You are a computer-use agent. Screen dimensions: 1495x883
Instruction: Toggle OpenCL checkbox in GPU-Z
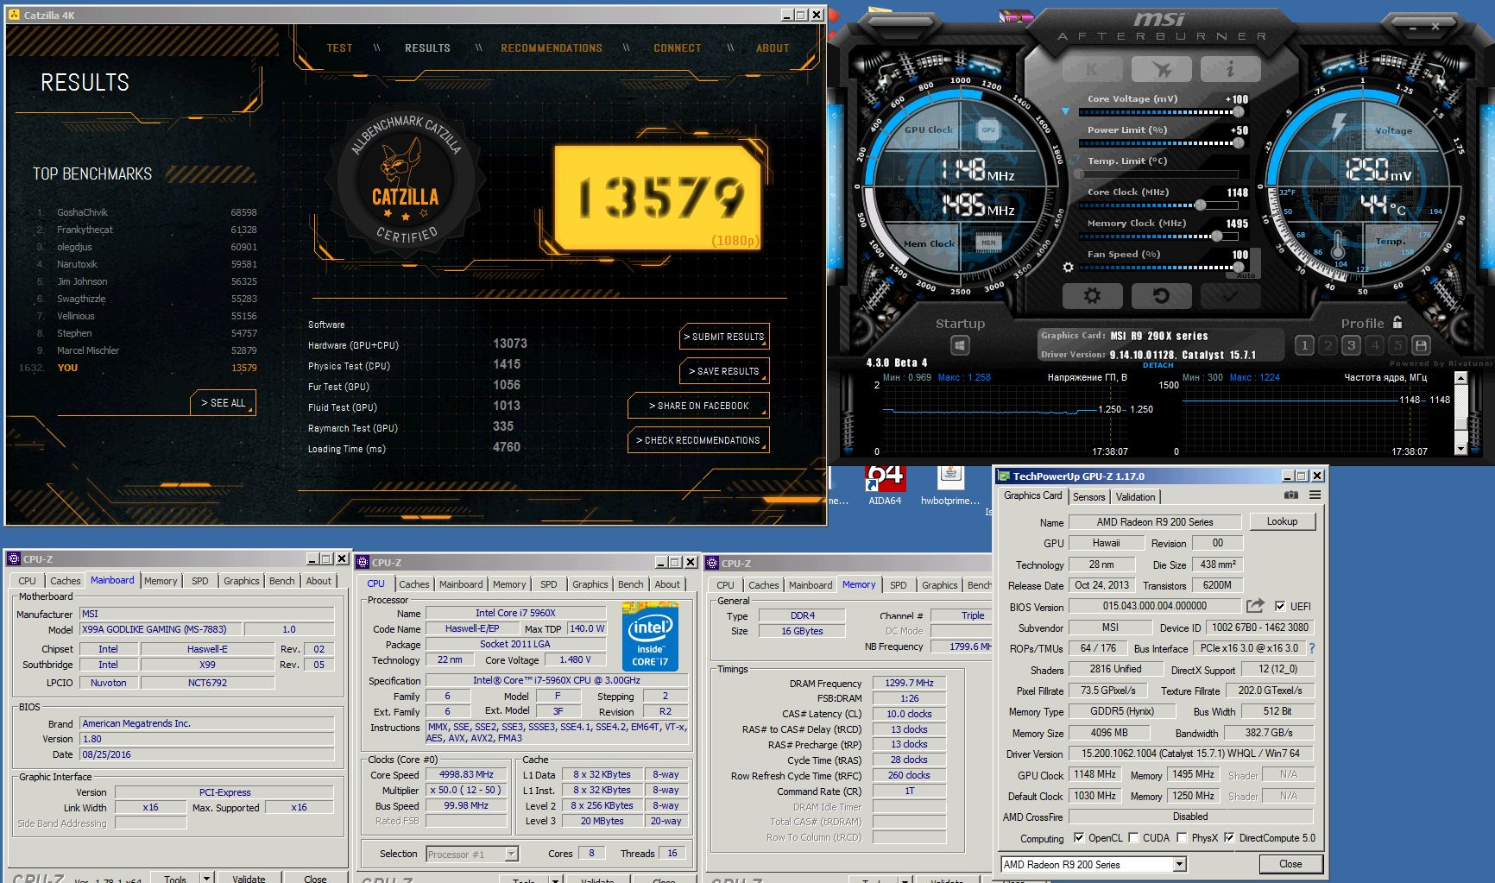1078,837
